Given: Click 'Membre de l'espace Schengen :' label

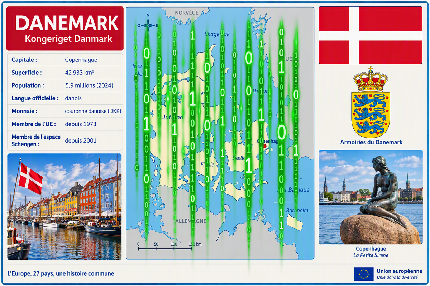Looking at the screenshot, I should click(x=36, y=140).
